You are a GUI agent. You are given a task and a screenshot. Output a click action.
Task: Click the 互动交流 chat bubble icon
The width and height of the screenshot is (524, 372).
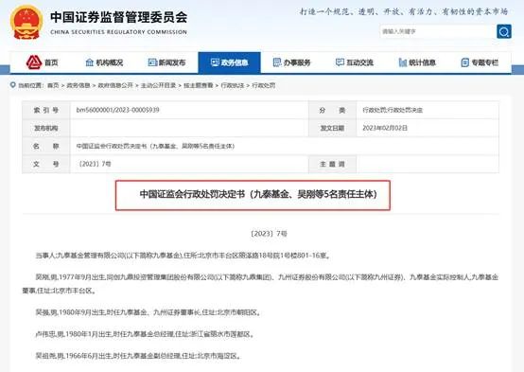coord(340,62)
